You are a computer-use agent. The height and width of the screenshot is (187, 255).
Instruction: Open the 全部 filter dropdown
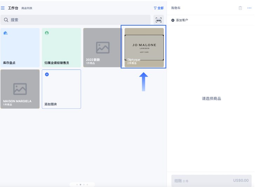click(159, 8)
